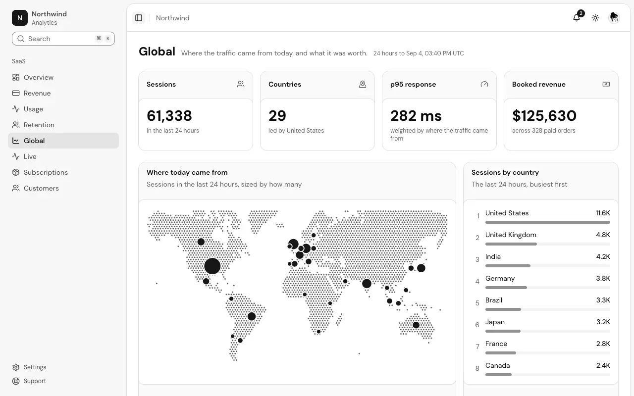The image size is (634, 396).
Task: Select the Brazil country row label
Action: 494,300
